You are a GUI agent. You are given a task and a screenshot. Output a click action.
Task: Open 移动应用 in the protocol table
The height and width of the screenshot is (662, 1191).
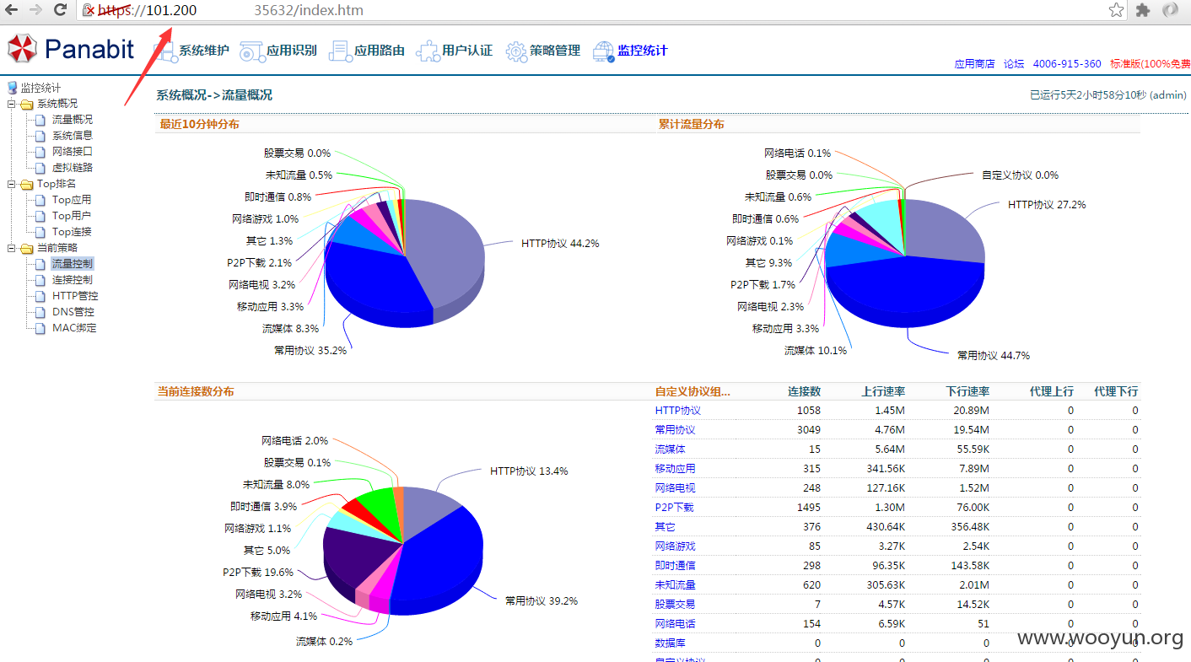tap(676, 469)
